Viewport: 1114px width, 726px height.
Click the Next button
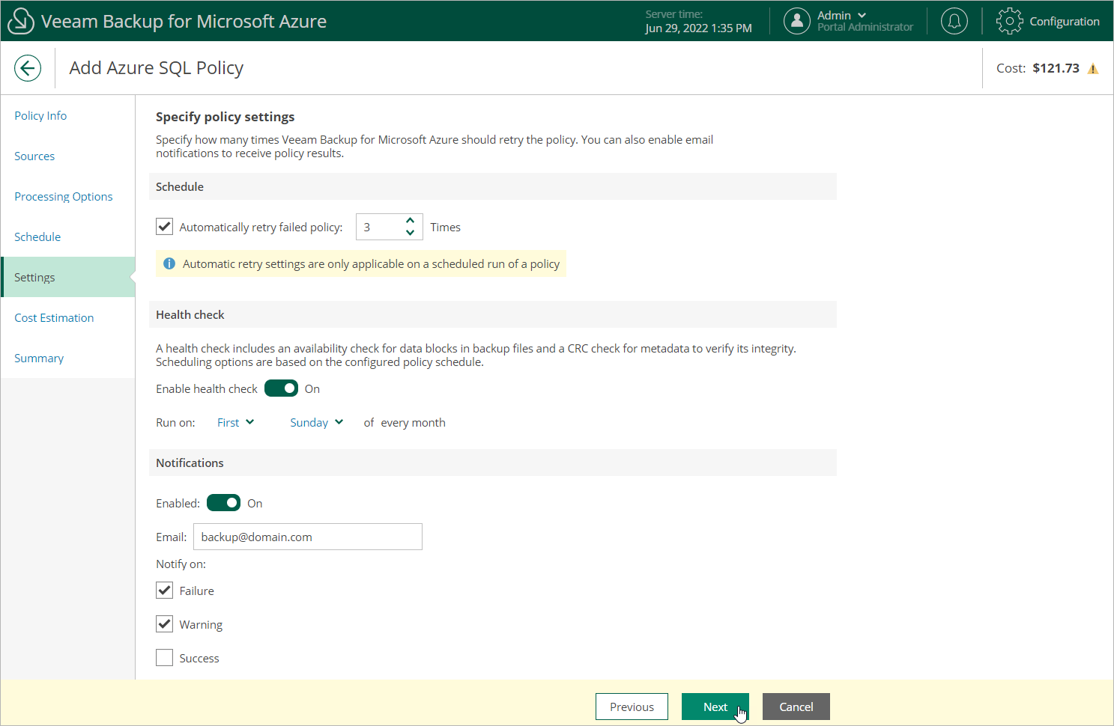point(715,707)
